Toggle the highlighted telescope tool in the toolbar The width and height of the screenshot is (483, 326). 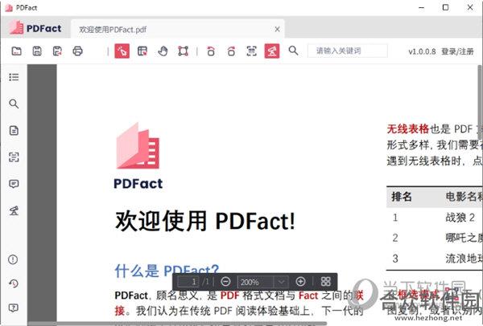point(272,51)
